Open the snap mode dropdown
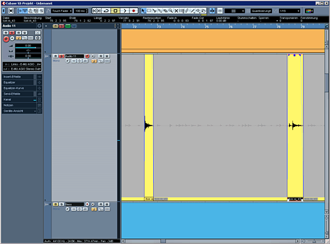This screenshot has width=330, height=244. tap(234, 11)
